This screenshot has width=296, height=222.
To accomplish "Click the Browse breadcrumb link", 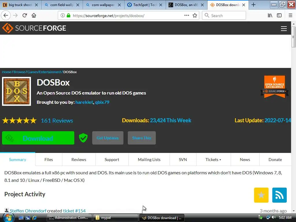I will coord(19,72).
